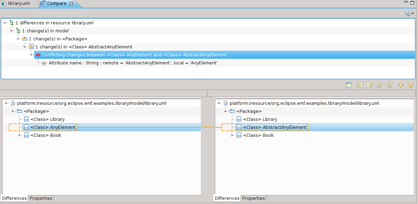Collapse the 'Conflicting changes' node arrow
This screenshot has height=204, width=418.
click(31, 55)
